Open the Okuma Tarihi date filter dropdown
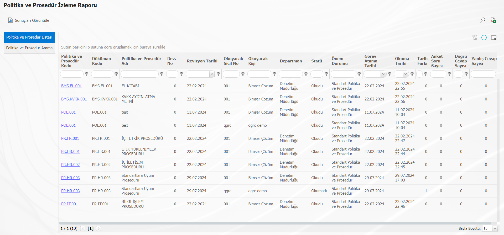The height and width of the screenshot is (235, 504). coord(406,74)
